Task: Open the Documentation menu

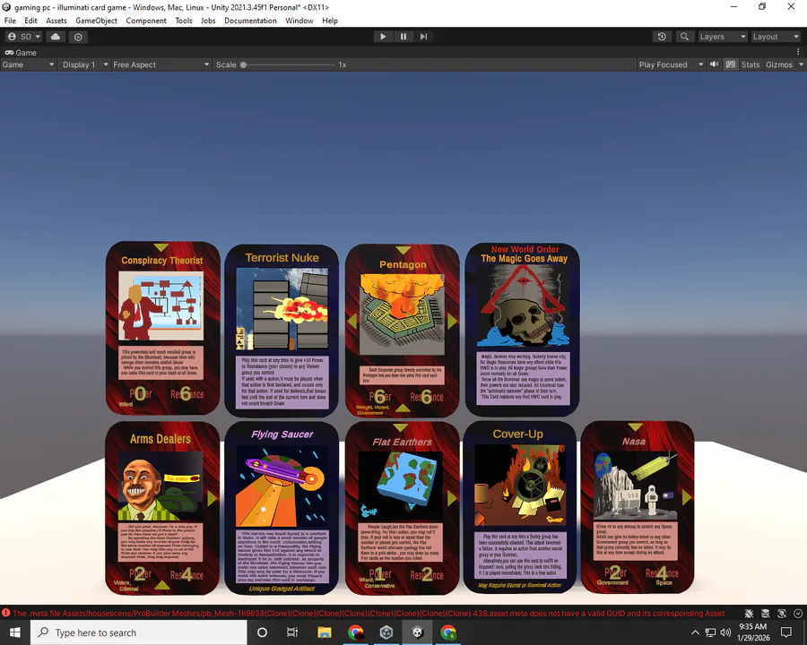Action: point(250,21)
